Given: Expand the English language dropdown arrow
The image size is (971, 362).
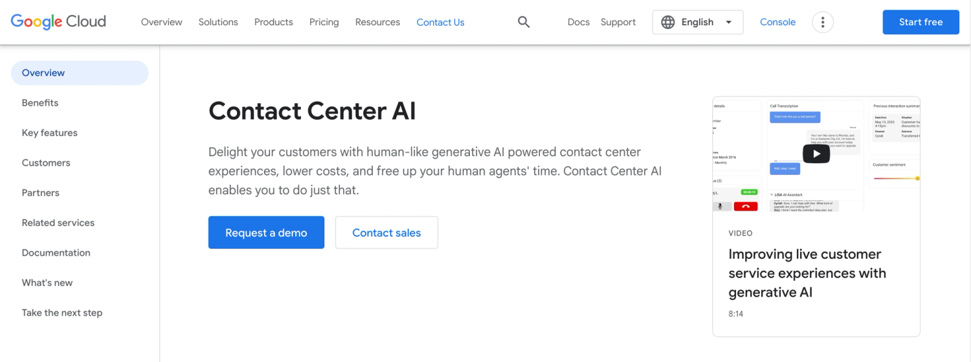Looking at the screenshot, I should pos(729,22).
